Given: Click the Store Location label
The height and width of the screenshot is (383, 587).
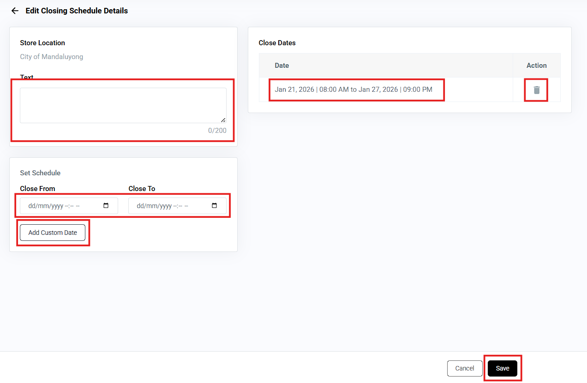Looking at the screenshot, I should (x=42, y=43).
